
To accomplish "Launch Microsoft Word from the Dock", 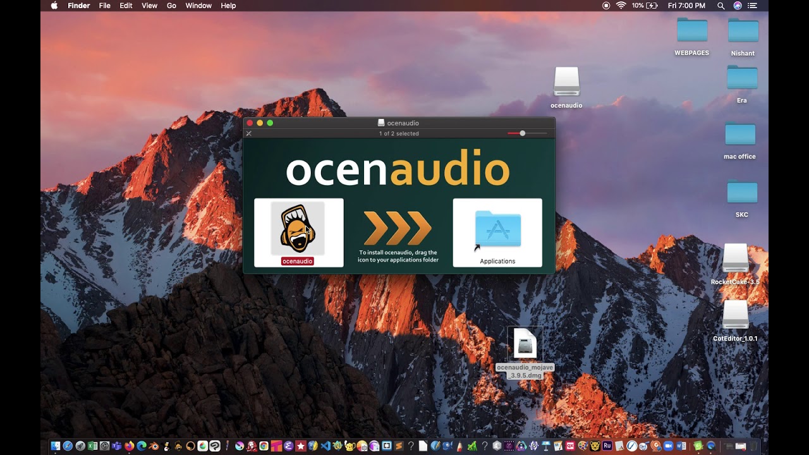I will click(x=681, y=446).
